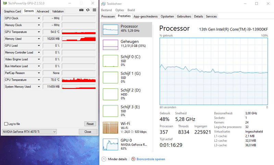This screenshot has width=274, height=165.
Task: Click the System Memory Used history graph
Action: pos(79,87)
